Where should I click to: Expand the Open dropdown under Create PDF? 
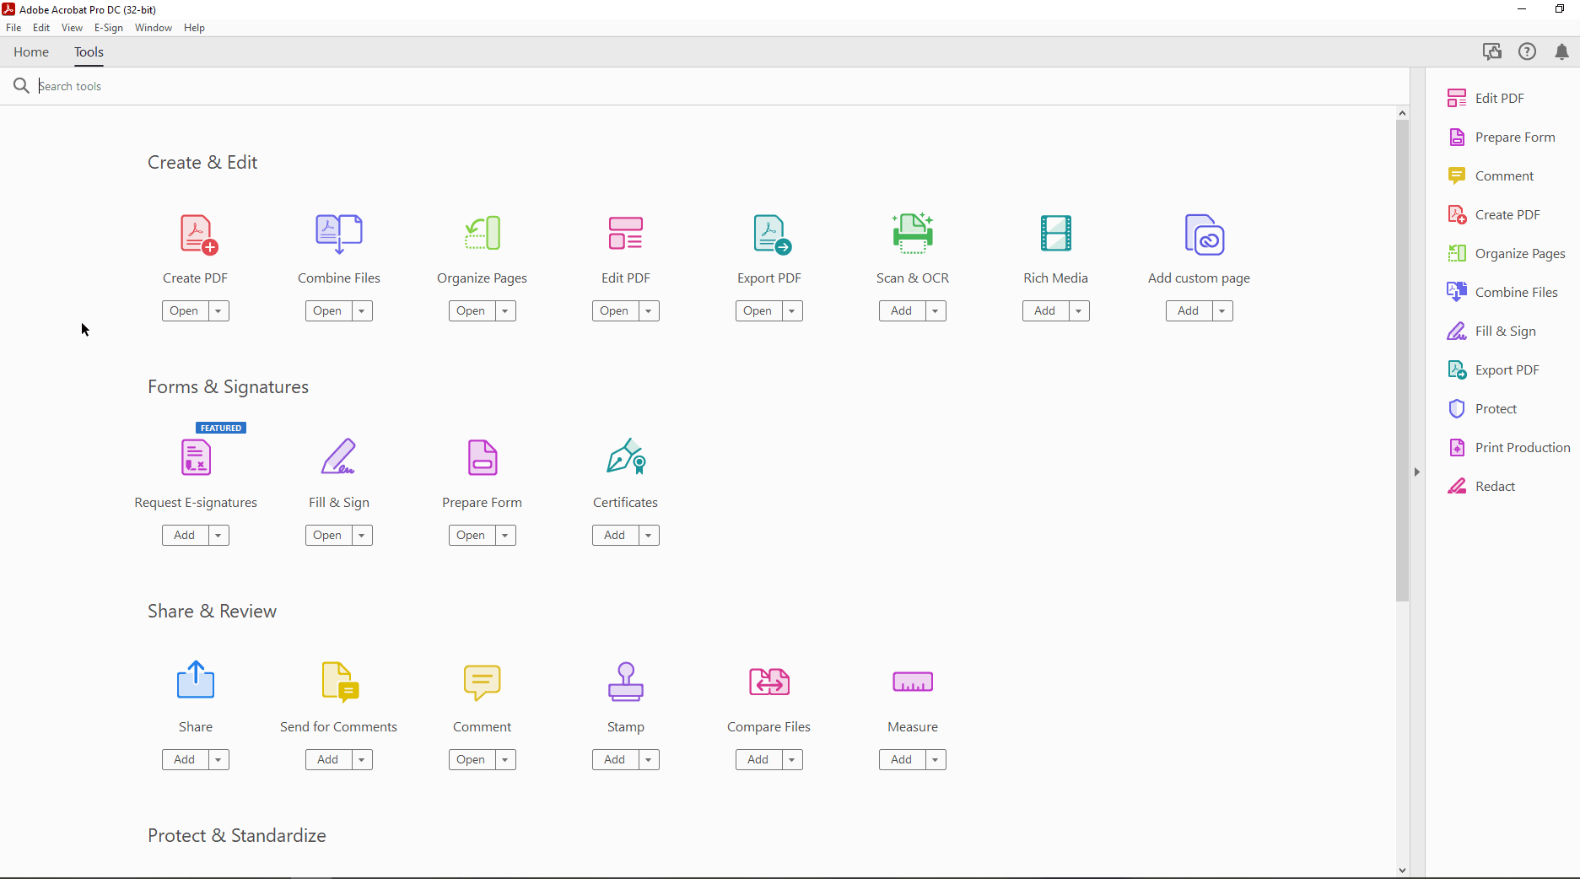point(217,310)
